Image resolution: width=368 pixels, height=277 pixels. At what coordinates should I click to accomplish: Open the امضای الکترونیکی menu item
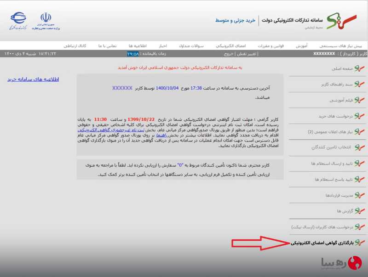point(231,46)
